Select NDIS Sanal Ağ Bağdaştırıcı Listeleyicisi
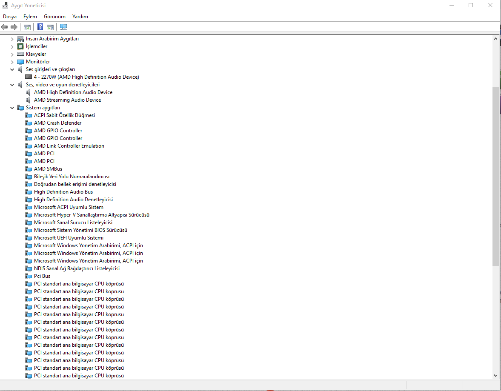The height and width of the screenshot is (391, 501). pos(77,268)
